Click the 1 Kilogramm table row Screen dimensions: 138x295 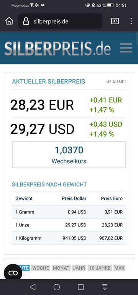(69, 238)
